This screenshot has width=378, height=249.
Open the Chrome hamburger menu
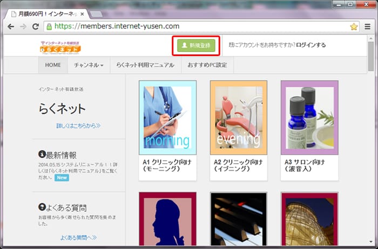[367, 26]
